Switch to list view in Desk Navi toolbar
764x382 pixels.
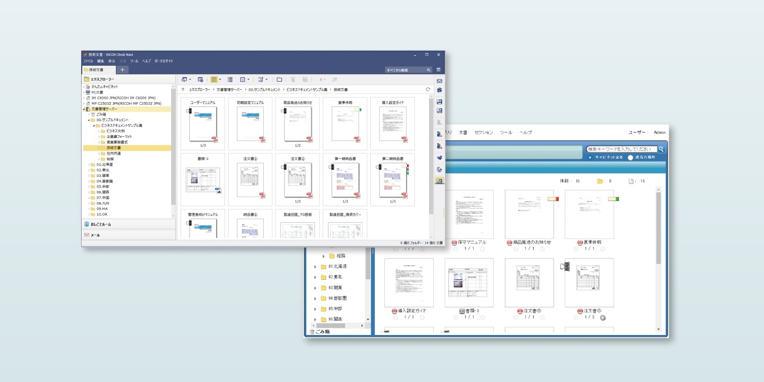point(230,79)
